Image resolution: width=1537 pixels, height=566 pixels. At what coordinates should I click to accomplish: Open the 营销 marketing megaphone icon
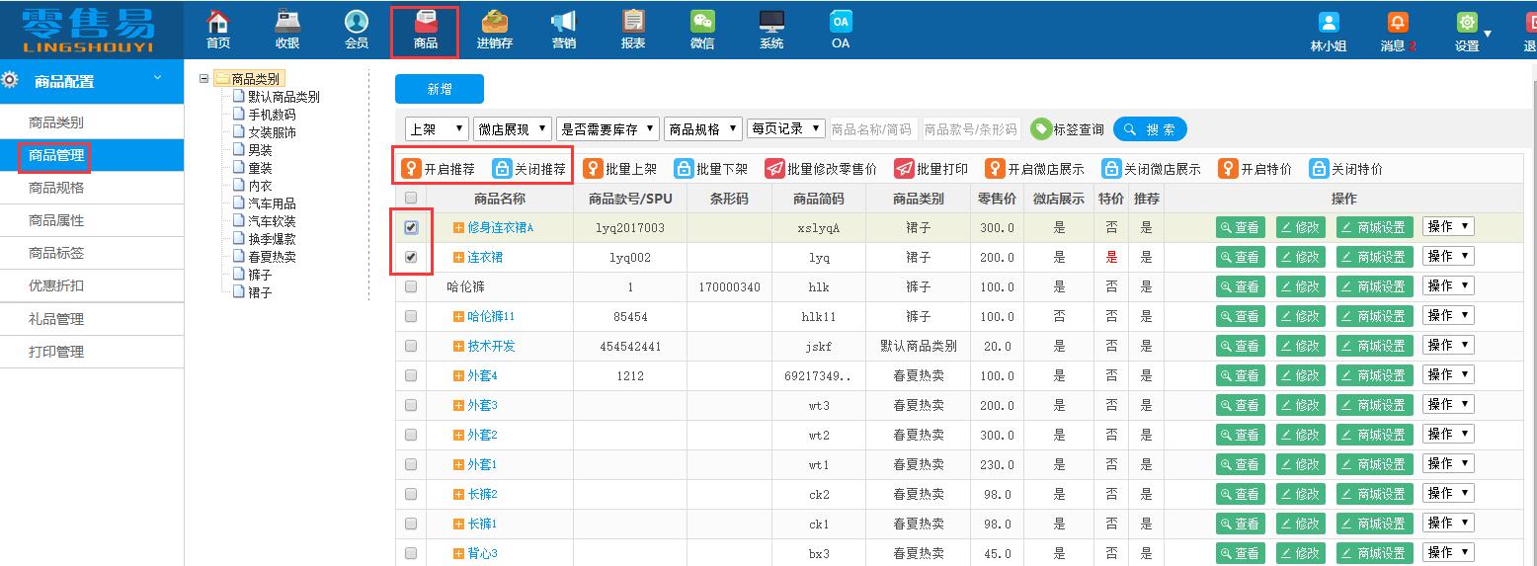(x=564, y=24)
